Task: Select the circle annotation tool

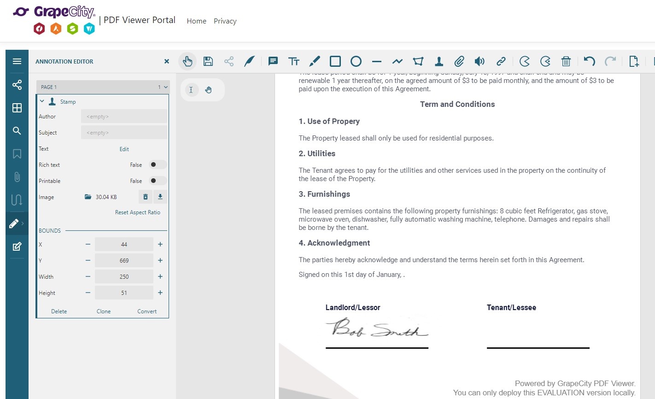Action: click(356, 61)
